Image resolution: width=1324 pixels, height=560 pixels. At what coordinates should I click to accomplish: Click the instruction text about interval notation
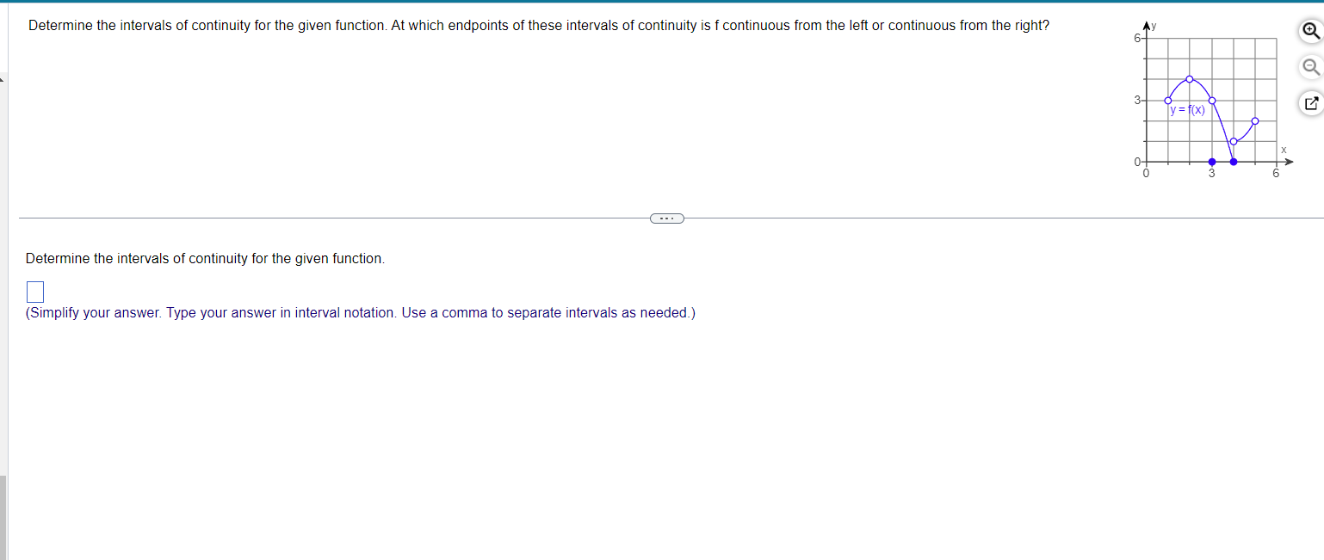click(x=360, y=312)
